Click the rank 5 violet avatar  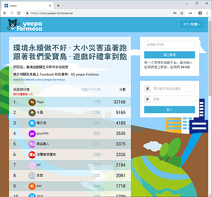32,144
